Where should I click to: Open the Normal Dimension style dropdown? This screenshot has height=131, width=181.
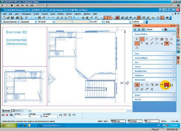click(19, 22)
